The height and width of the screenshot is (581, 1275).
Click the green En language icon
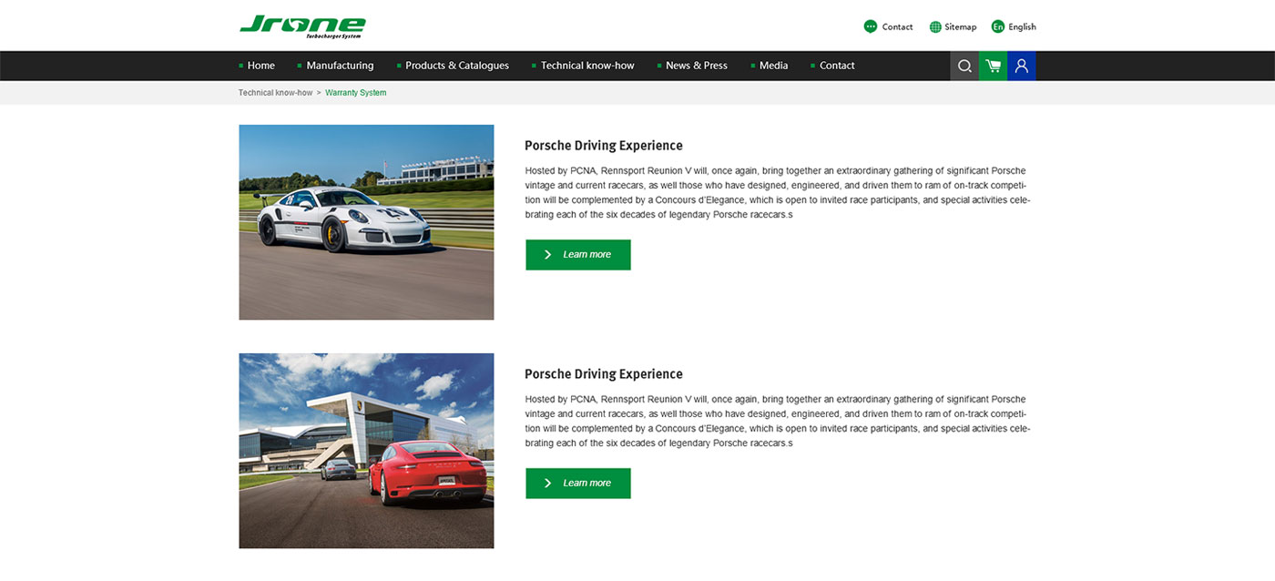pos(998,26)
